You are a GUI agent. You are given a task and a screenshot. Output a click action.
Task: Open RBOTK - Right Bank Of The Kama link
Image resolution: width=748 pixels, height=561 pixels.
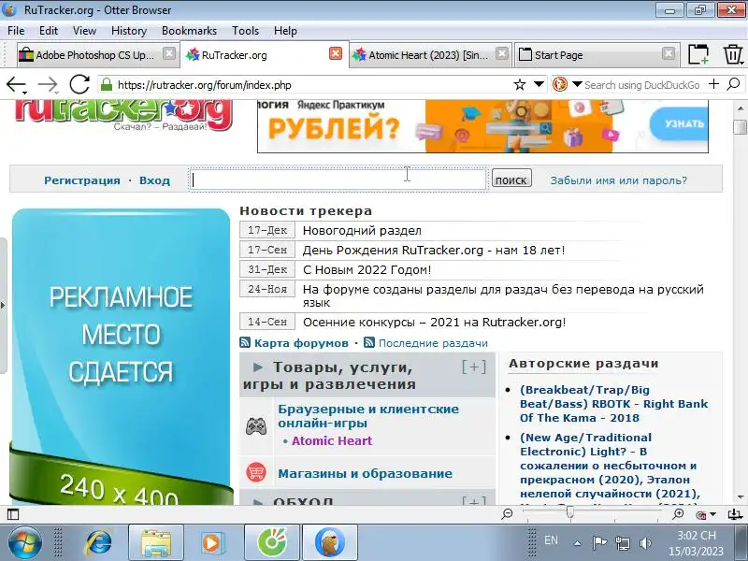[x=614, y=404]
